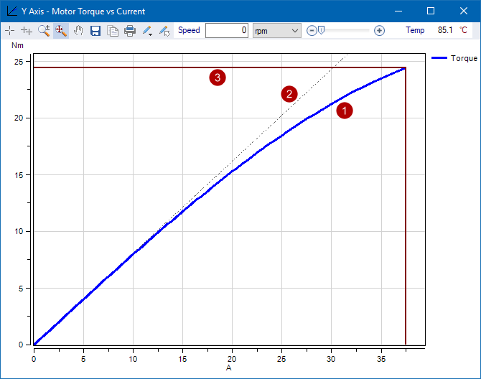Click the speed slider thumb
Viewport: 481px width, 379px height.
click(x=321, y=30)
